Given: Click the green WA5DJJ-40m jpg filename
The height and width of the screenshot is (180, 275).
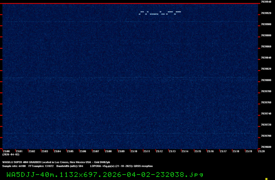Looking at the screenshot, I should 105,175.
